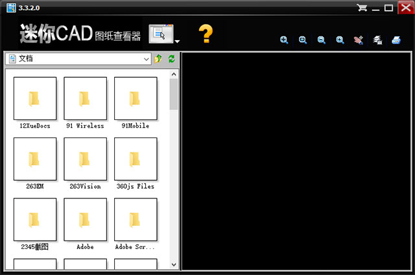Image resolution: width=415 pixels, height=275 pixels.
Task: Select the zoom window magnifier tool
Action: (303, 40)
